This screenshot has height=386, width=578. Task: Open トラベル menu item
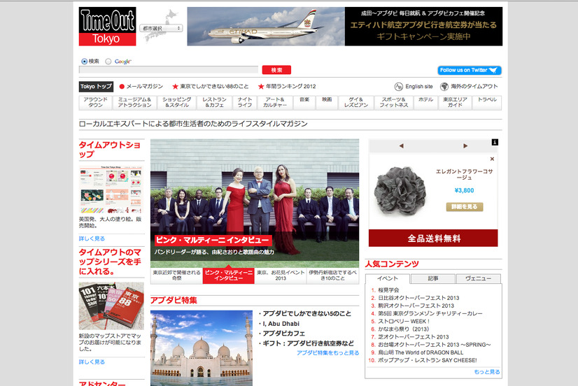coord(487,102)
